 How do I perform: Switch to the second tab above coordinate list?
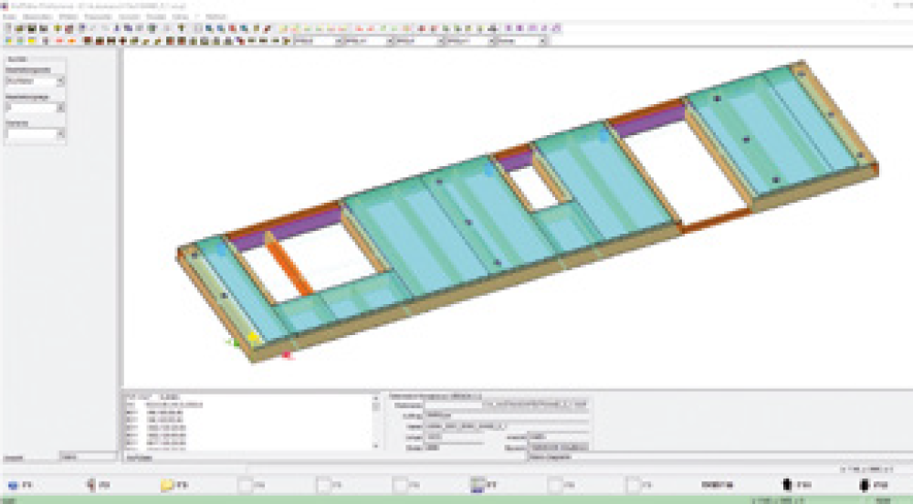(x=169, y=396)
